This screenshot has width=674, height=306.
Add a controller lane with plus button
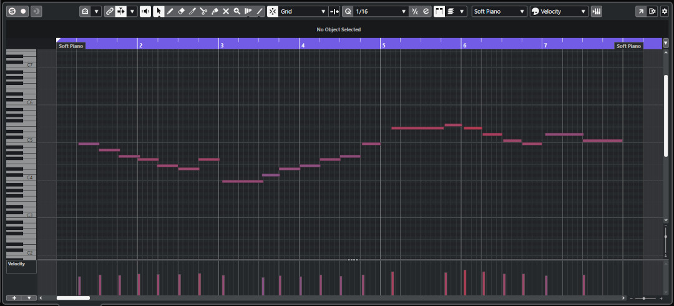(14, 298)
